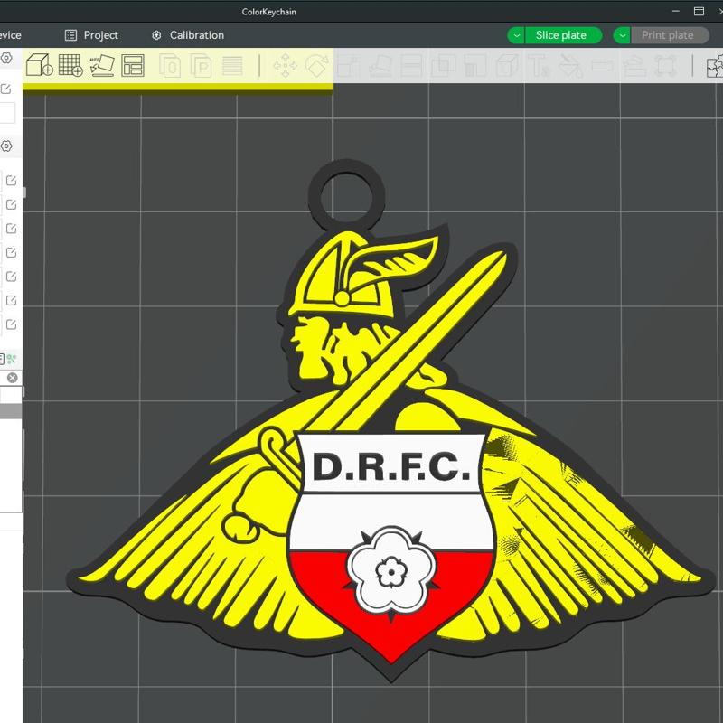Click the Arrange all objects icon

(133, 65)
